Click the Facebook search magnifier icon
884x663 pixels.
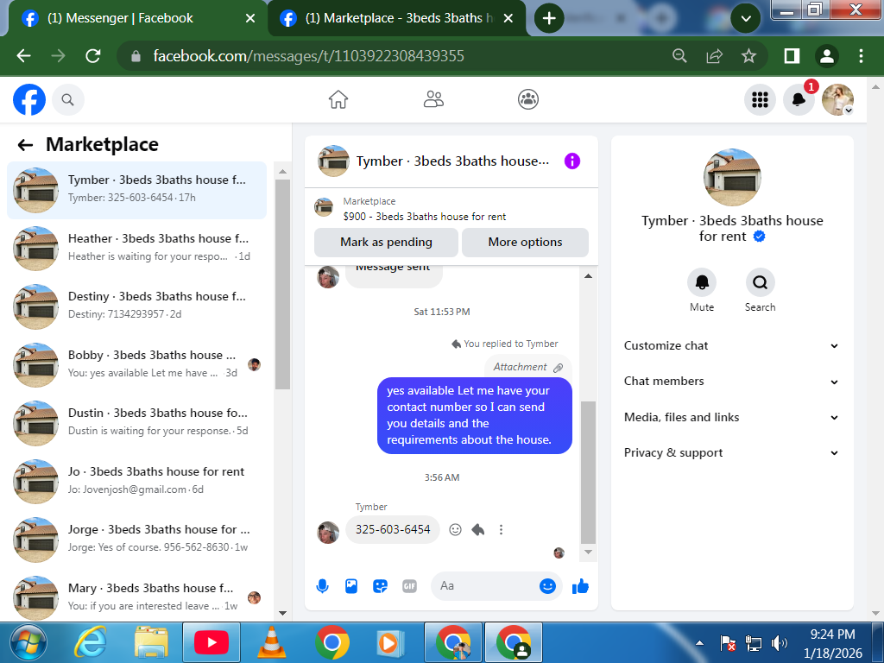pos(67,100)
